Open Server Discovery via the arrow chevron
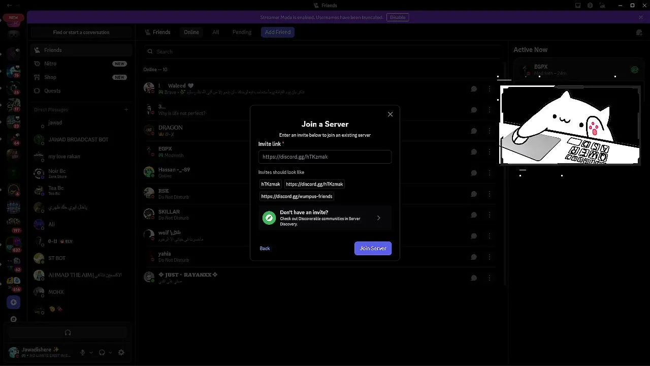This screenshot has height=366, width=650. click(x=378, y=218)
